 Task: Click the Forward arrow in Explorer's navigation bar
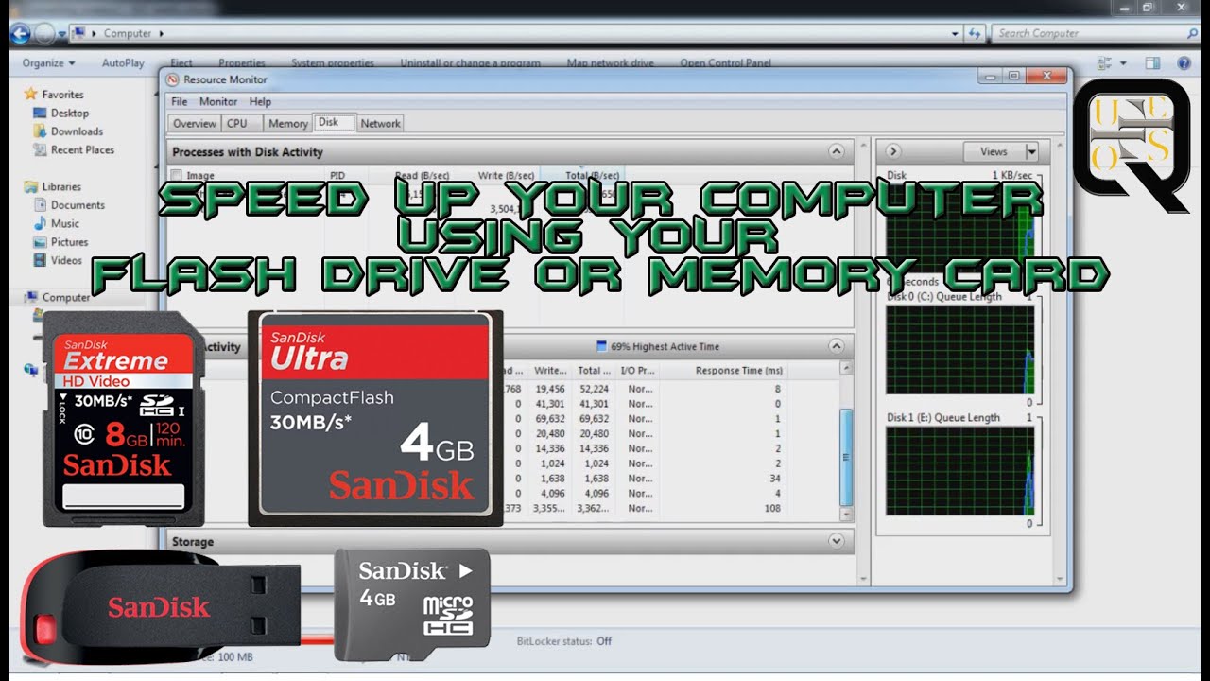tap(44, 34)
